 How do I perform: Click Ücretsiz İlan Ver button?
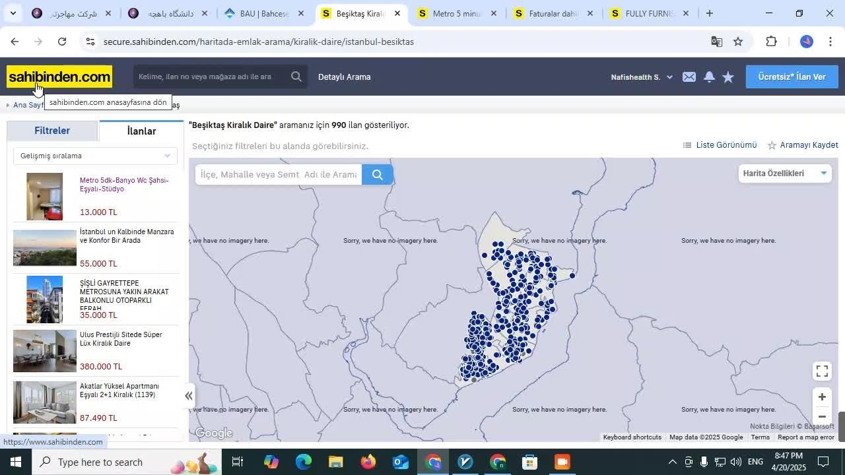[792, 77]
